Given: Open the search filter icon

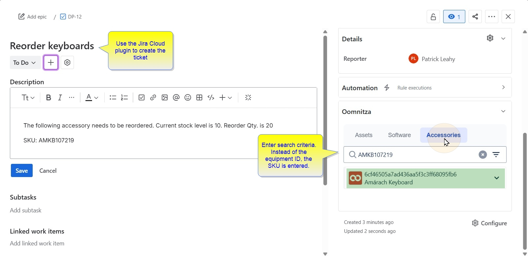Looking at the screenshot, I should [496, 155].
